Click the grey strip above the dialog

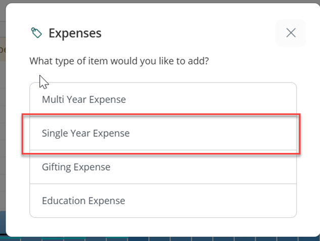[x=160, y=1]
